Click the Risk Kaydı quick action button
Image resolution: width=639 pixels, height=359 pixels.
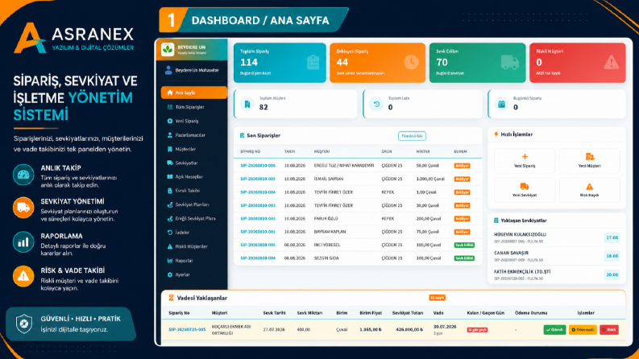[589, 190]
